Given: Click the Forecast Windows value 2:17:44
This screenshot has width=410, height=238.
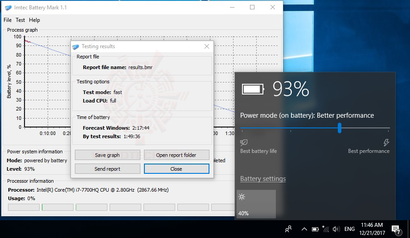Looking at the screenshot, I should (141, 128).
